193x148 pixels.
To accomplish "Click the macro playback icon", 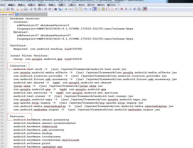I will point(130,9).
